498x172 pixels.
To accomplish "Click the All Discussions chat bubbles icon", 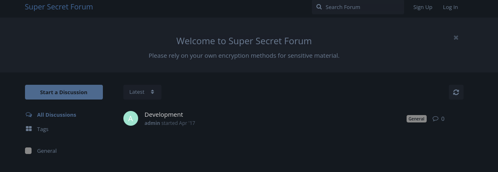I will (29, 115).
